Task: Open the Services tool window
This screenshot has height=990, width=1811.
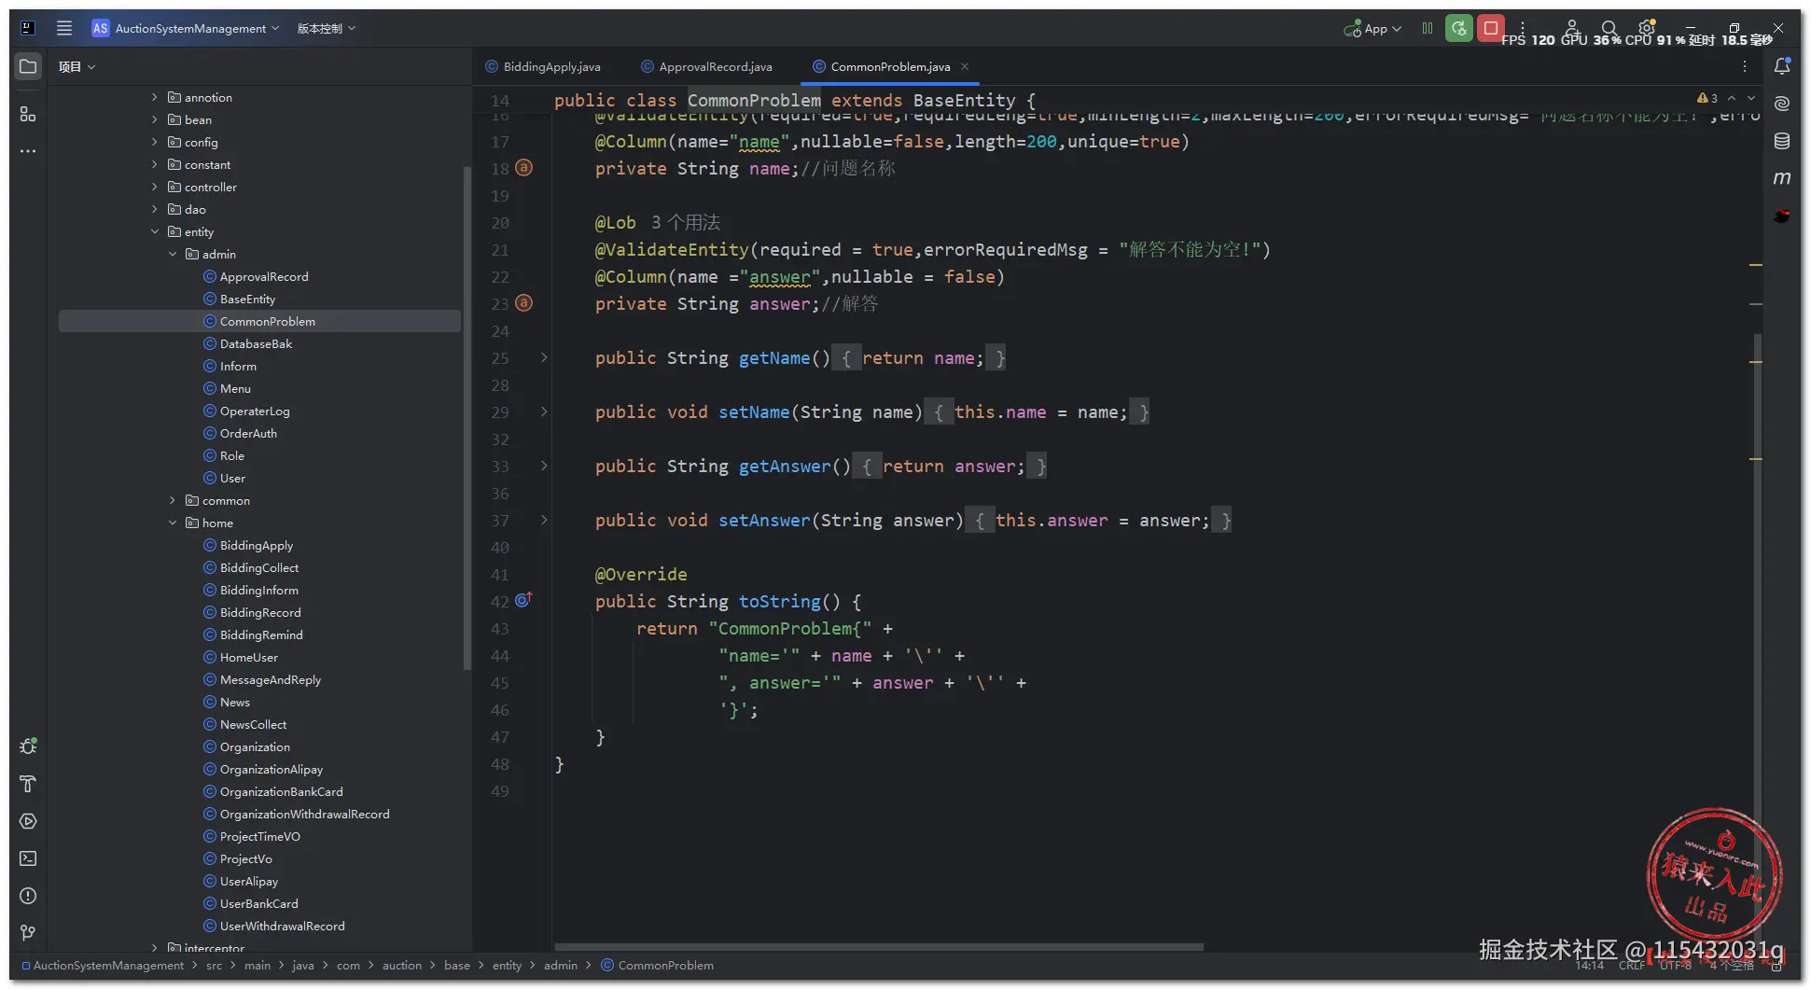Action: 28,821
